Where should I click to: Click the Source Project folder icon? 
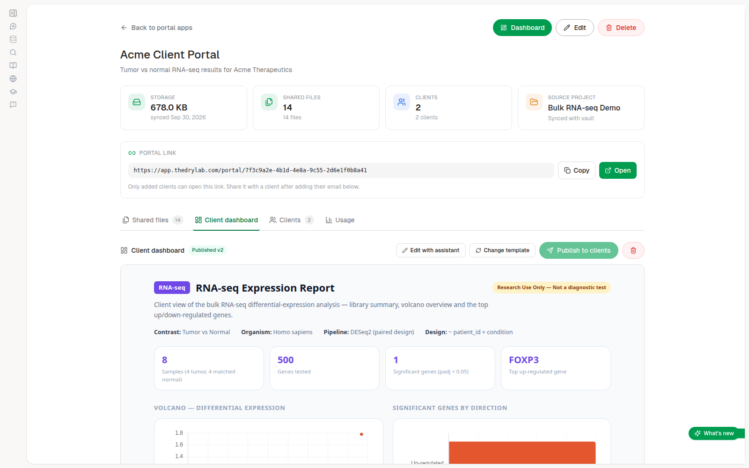coord(534,102)
